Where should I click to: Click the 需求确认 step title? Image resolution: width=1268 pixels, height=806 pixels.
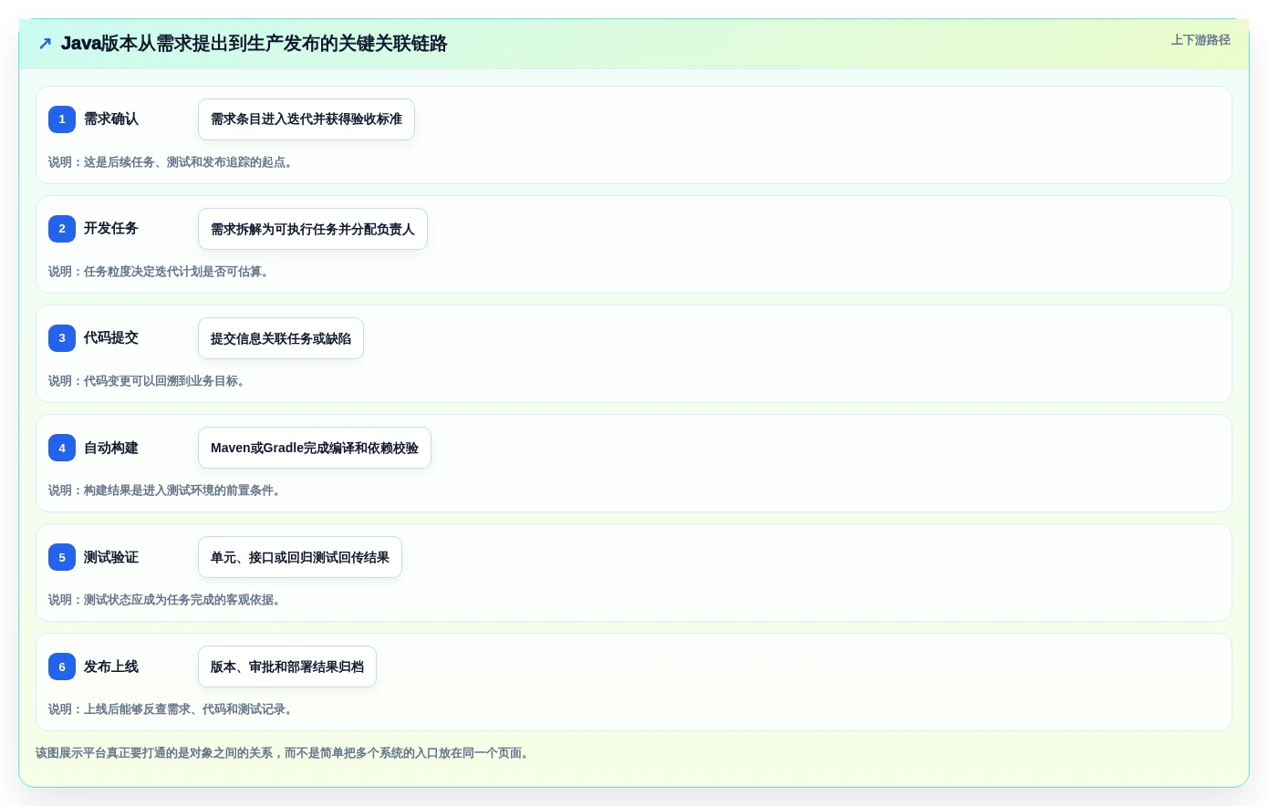[x=111, y=119]
